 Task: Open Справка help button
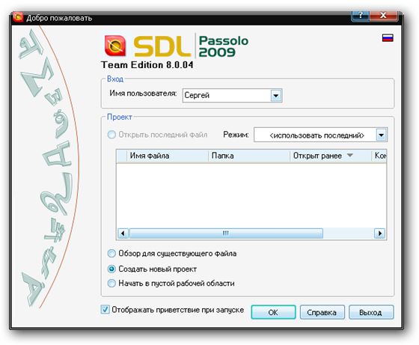point(322,312)
